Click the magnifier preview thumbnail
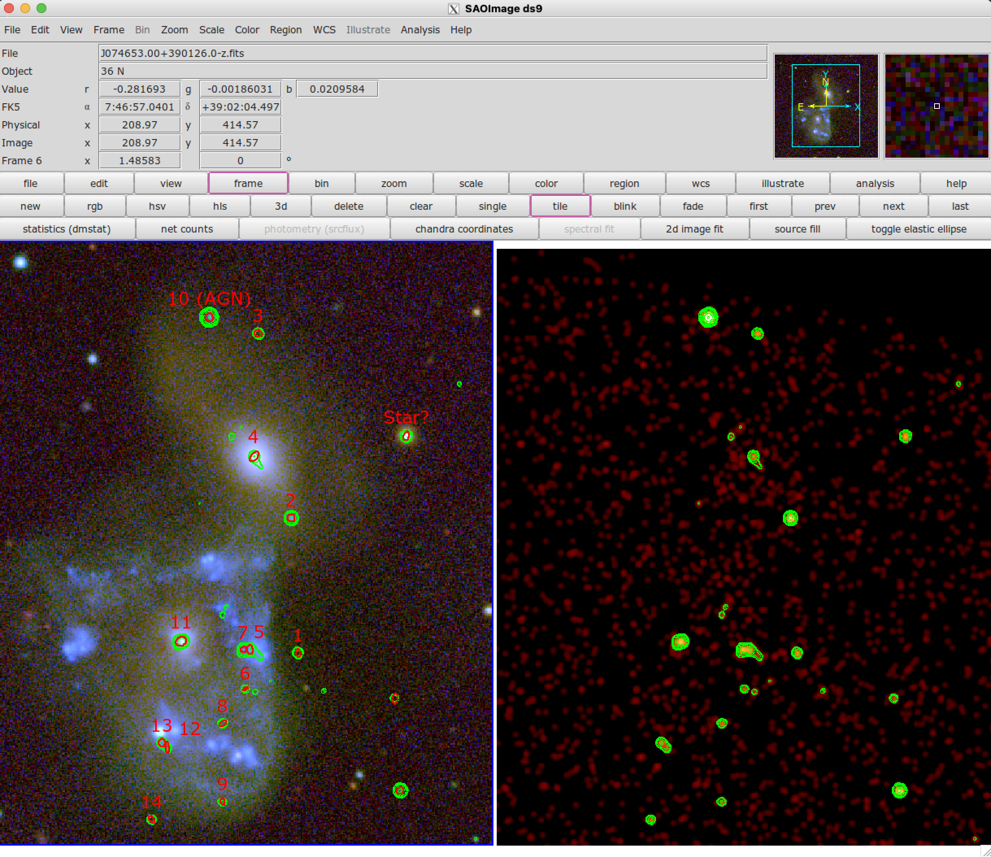 [x=937, y=106]
